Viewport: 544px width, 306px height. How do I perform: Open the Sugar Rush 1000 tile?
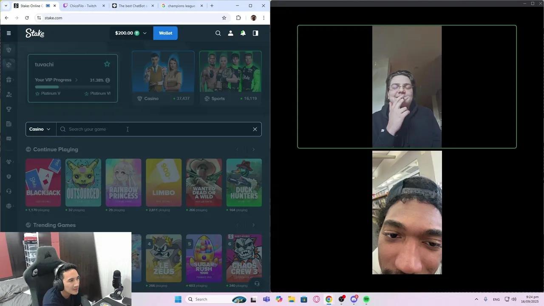coord(204,258)
